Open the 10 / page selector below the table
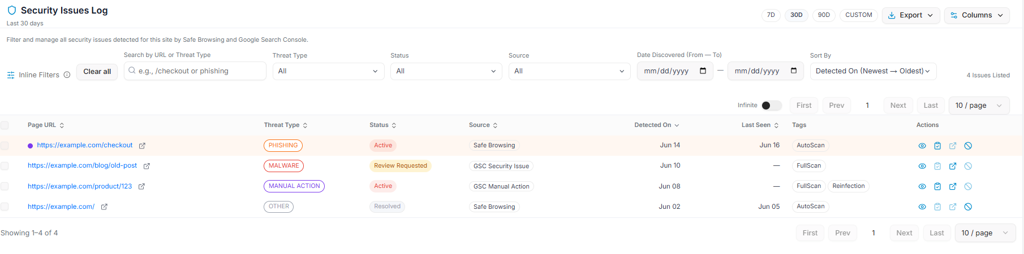The height and width of the screenshot is (254, 1024). [985, 233]
